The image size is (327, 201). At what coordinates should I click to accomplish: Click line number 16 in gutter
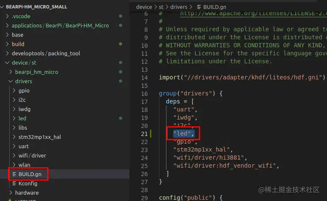pyautogui.click(x=144, y=94)
